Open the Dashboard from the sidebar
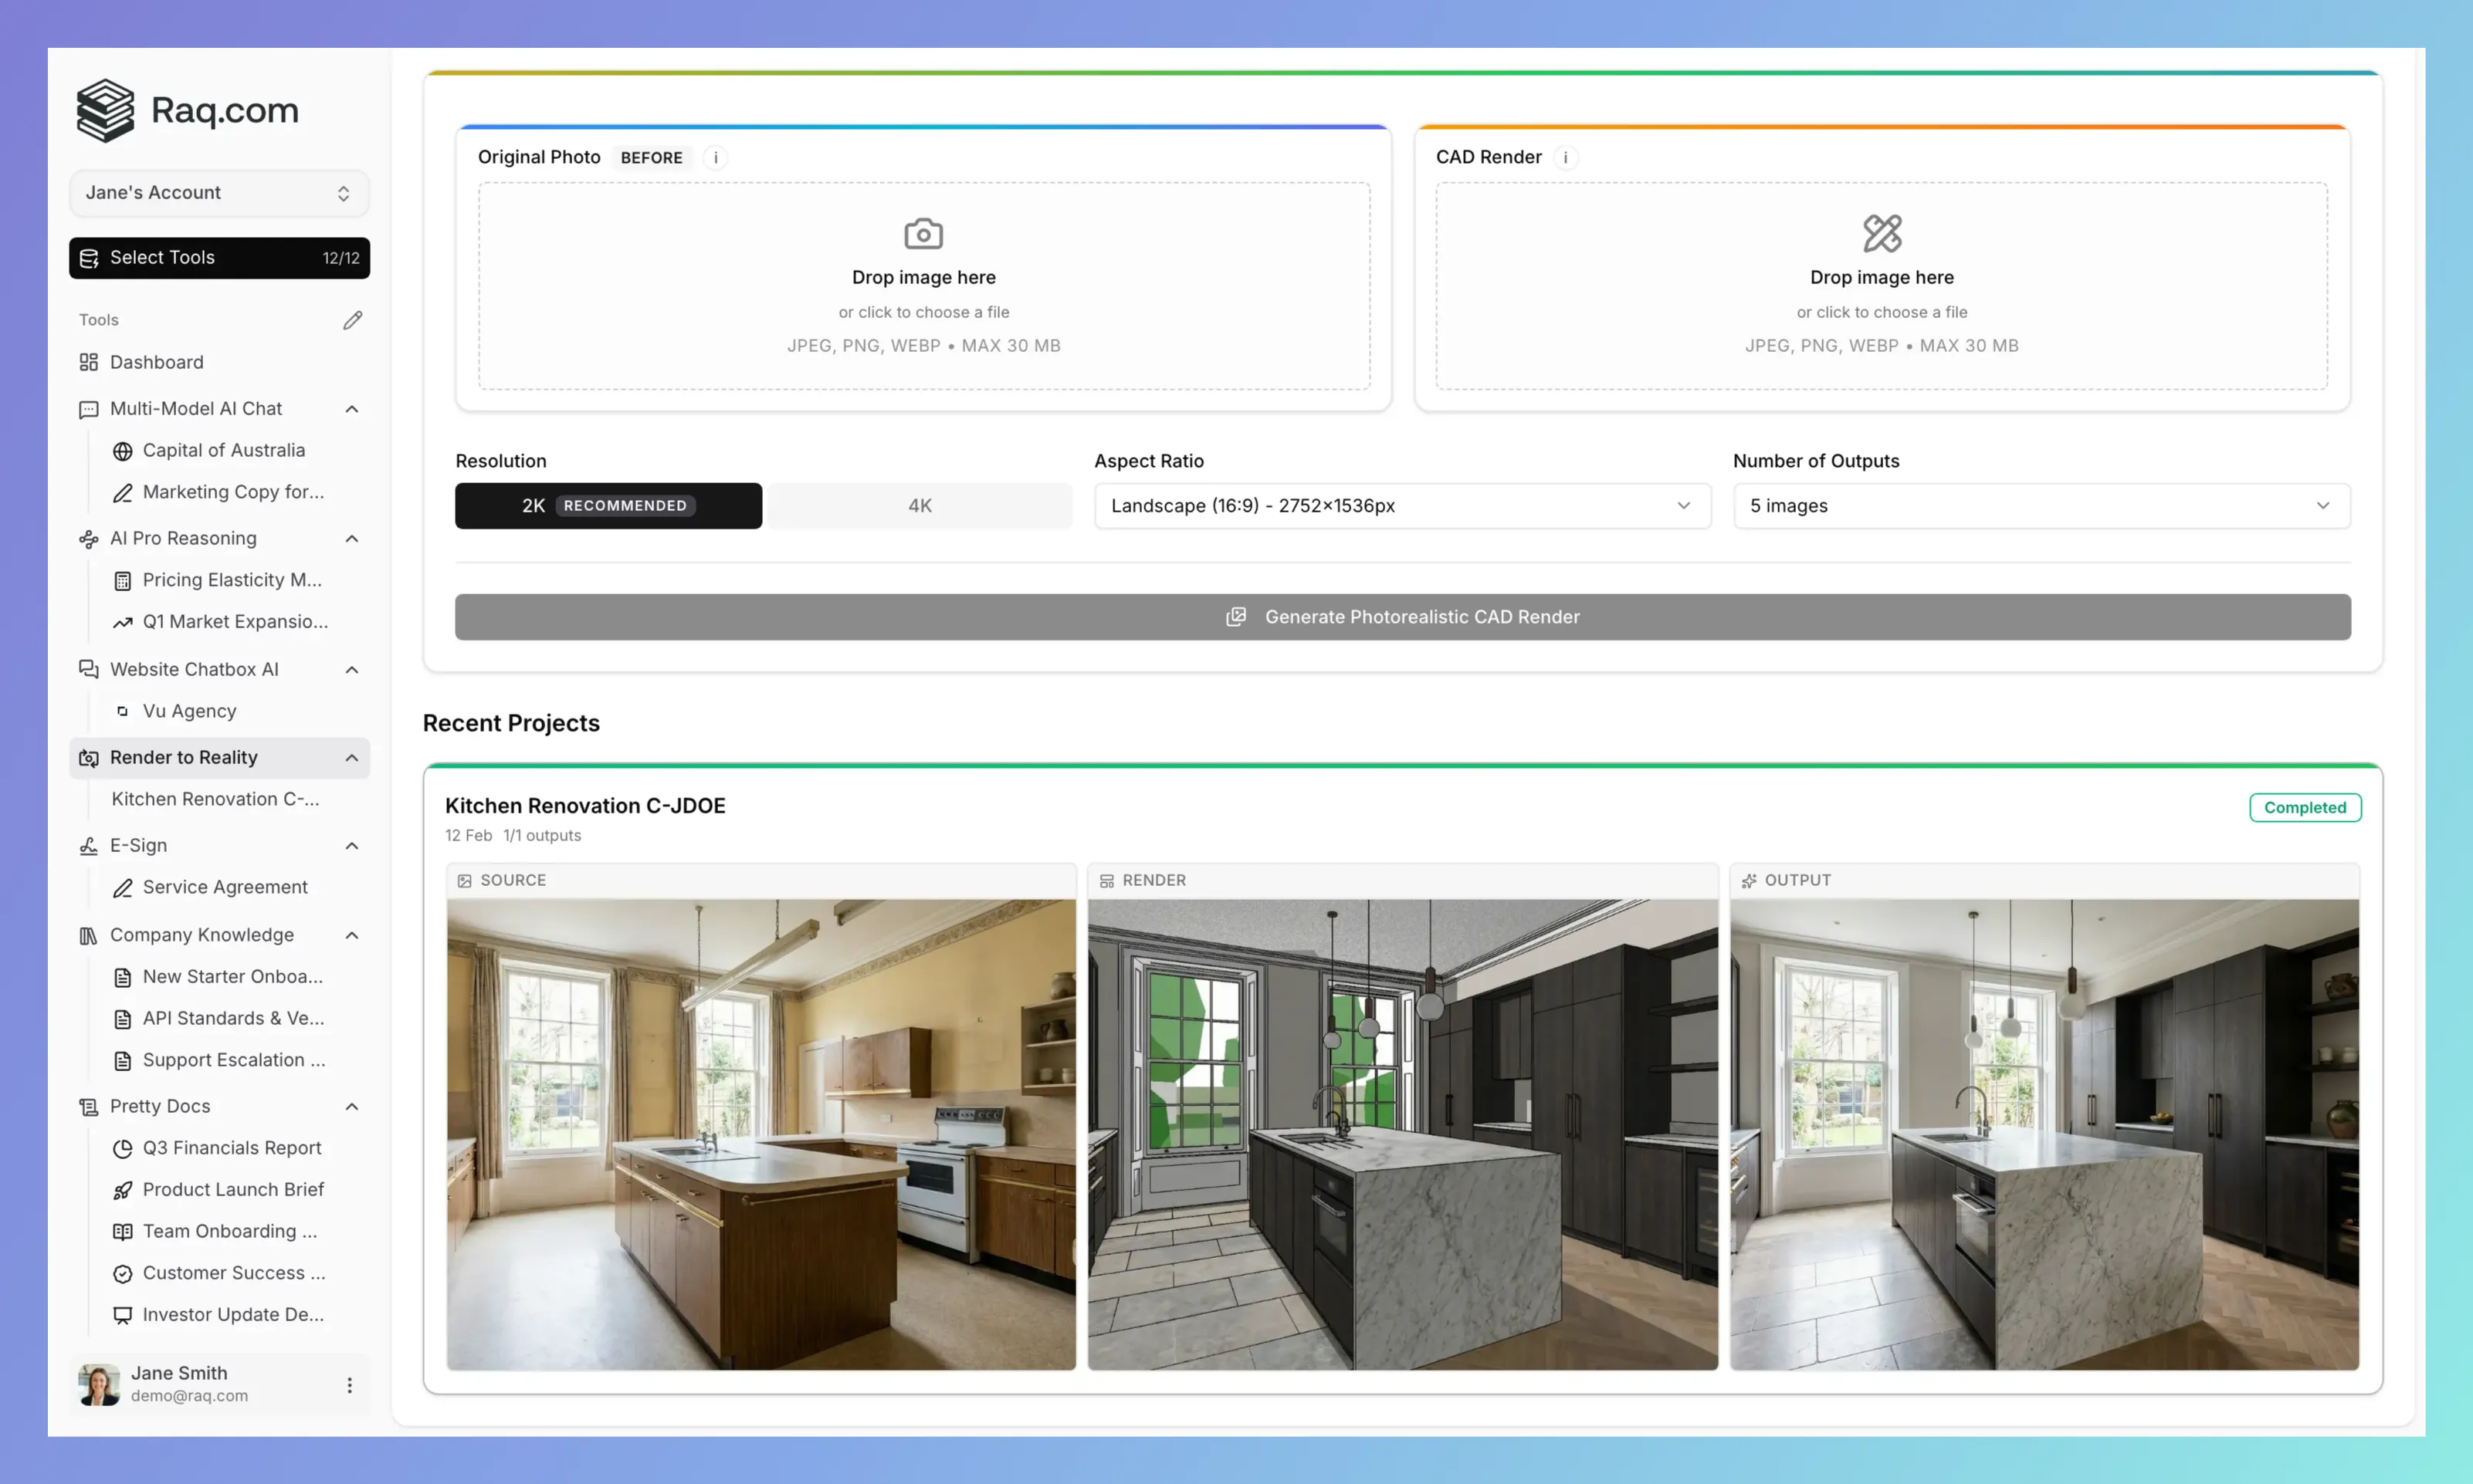 tap(156, 362)
